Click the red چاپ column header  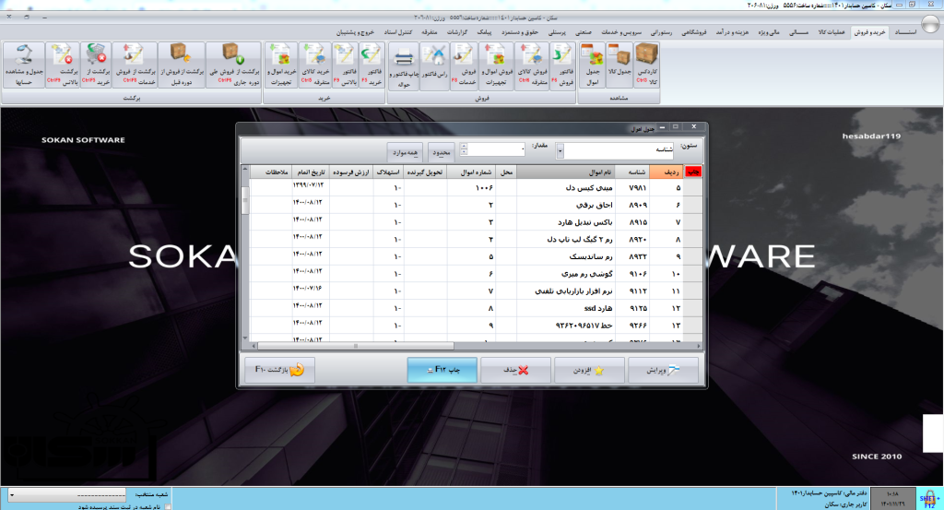coord(693,172)
